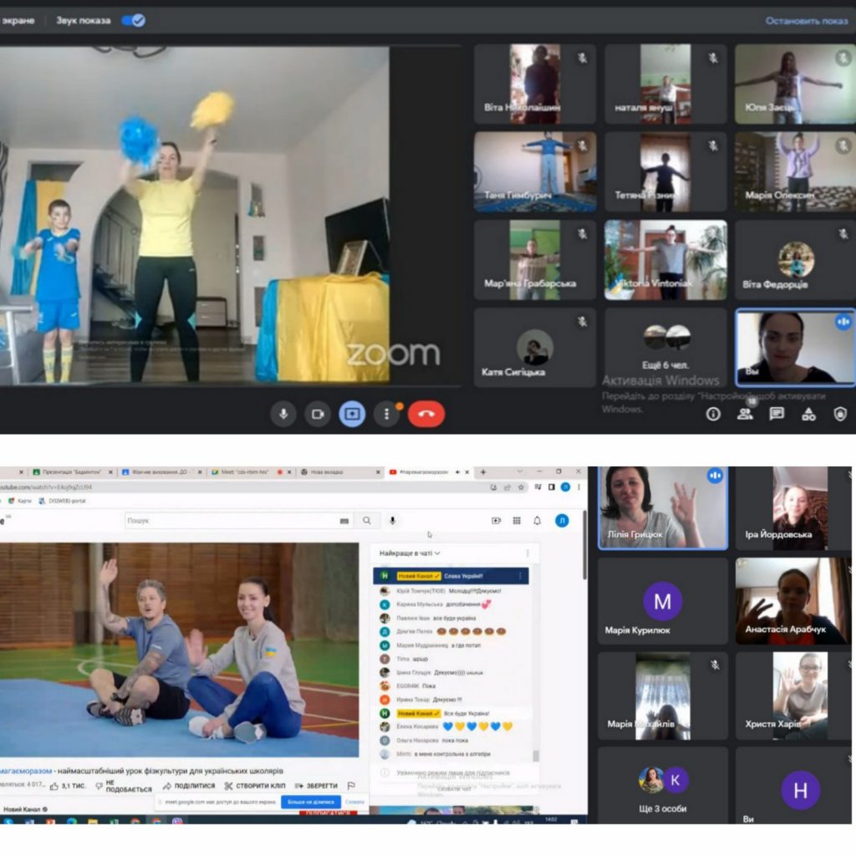Show meeting details info icon
The width and height of the screenshot is (856, 856).
coord(713,414)
